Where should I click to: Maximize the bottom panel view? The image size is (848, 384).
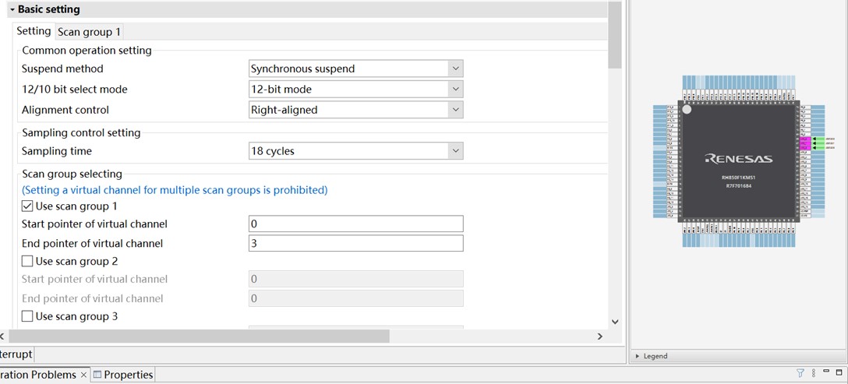tap(839, 372)
